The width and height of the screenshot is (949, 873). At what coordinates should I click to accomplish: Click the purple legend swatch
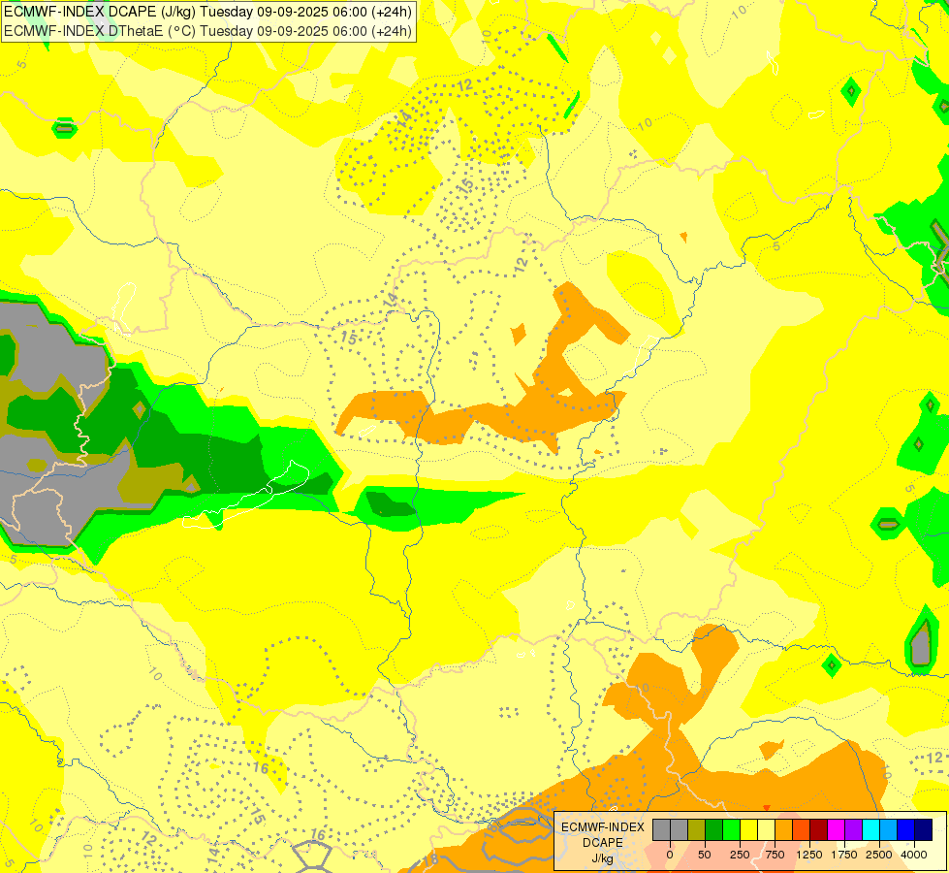(853, 829)
